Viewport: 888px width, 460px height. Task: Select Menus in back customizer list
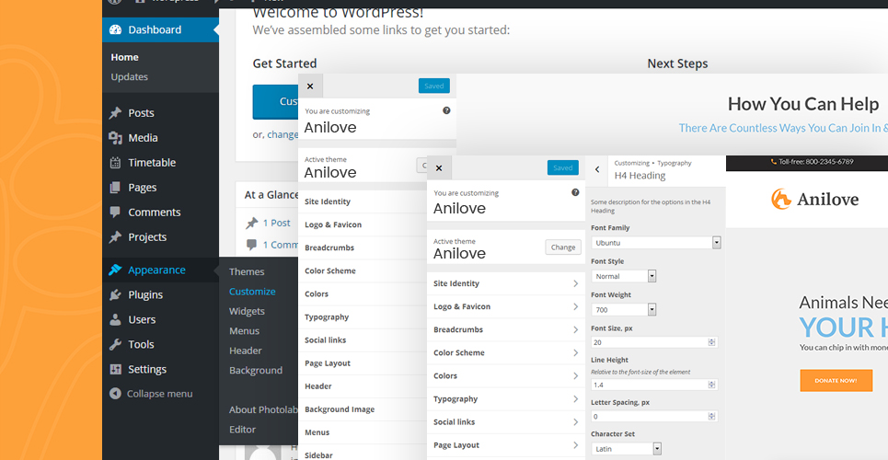[x=363, y=432]
